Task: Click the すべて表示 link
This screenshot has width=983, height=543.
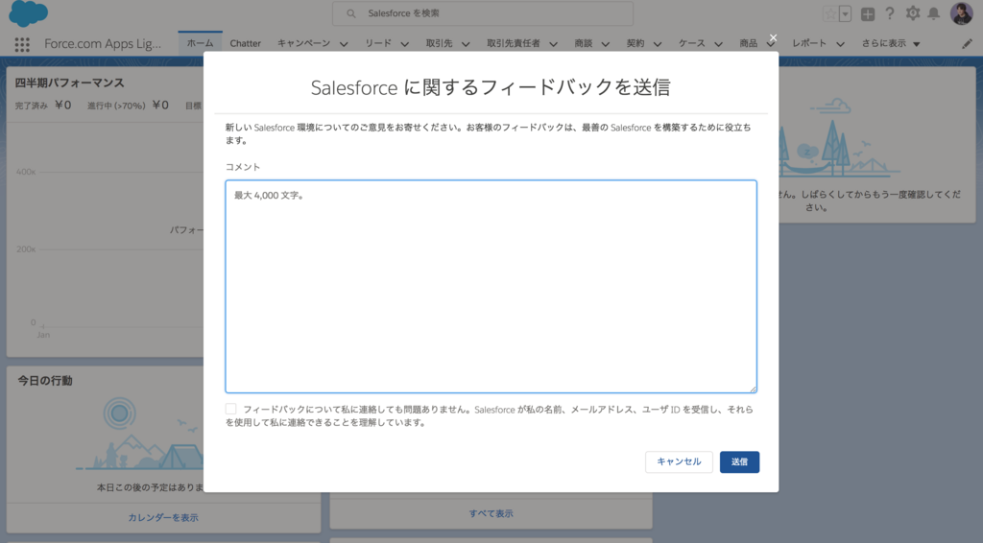Action: pyautogui.click(x=491, y=513)
